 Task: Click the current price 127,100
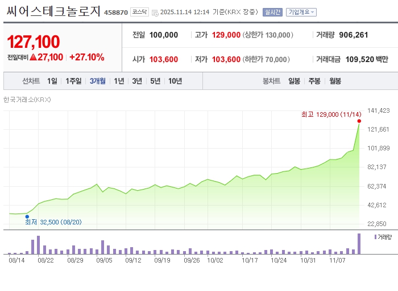(34, 42)
